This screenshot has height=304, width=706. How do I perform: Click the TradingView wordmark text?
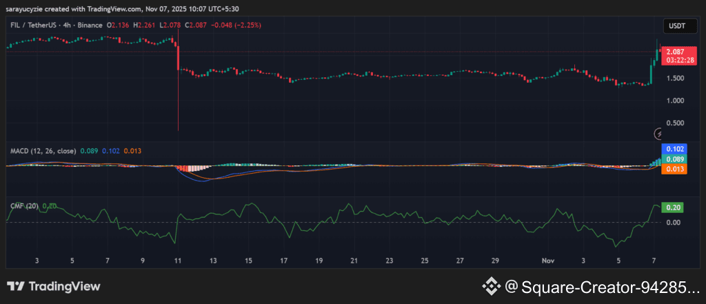[64, 286]
